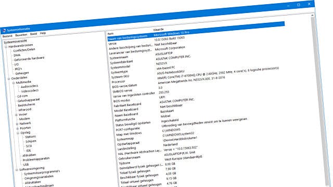Collapse the Onderdelen tree node
The width and height of the screenshot is (333, 187).
tap(9, 79)
